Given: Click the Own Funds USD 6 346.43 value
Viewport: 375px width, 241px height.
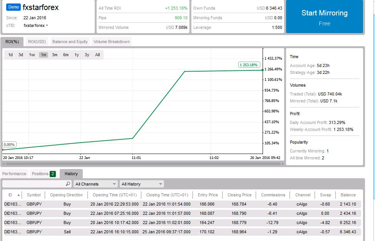Looking at the screenshot, I should click(x=270, y=8).
